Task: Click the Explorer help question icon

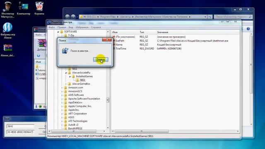Action: [x=248, y=29]
